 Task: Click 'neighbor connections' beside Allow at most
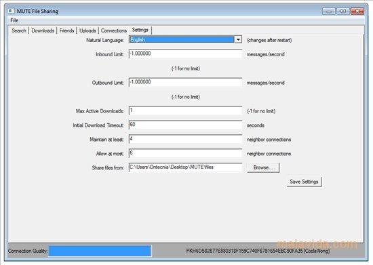(x=269, y=154)
